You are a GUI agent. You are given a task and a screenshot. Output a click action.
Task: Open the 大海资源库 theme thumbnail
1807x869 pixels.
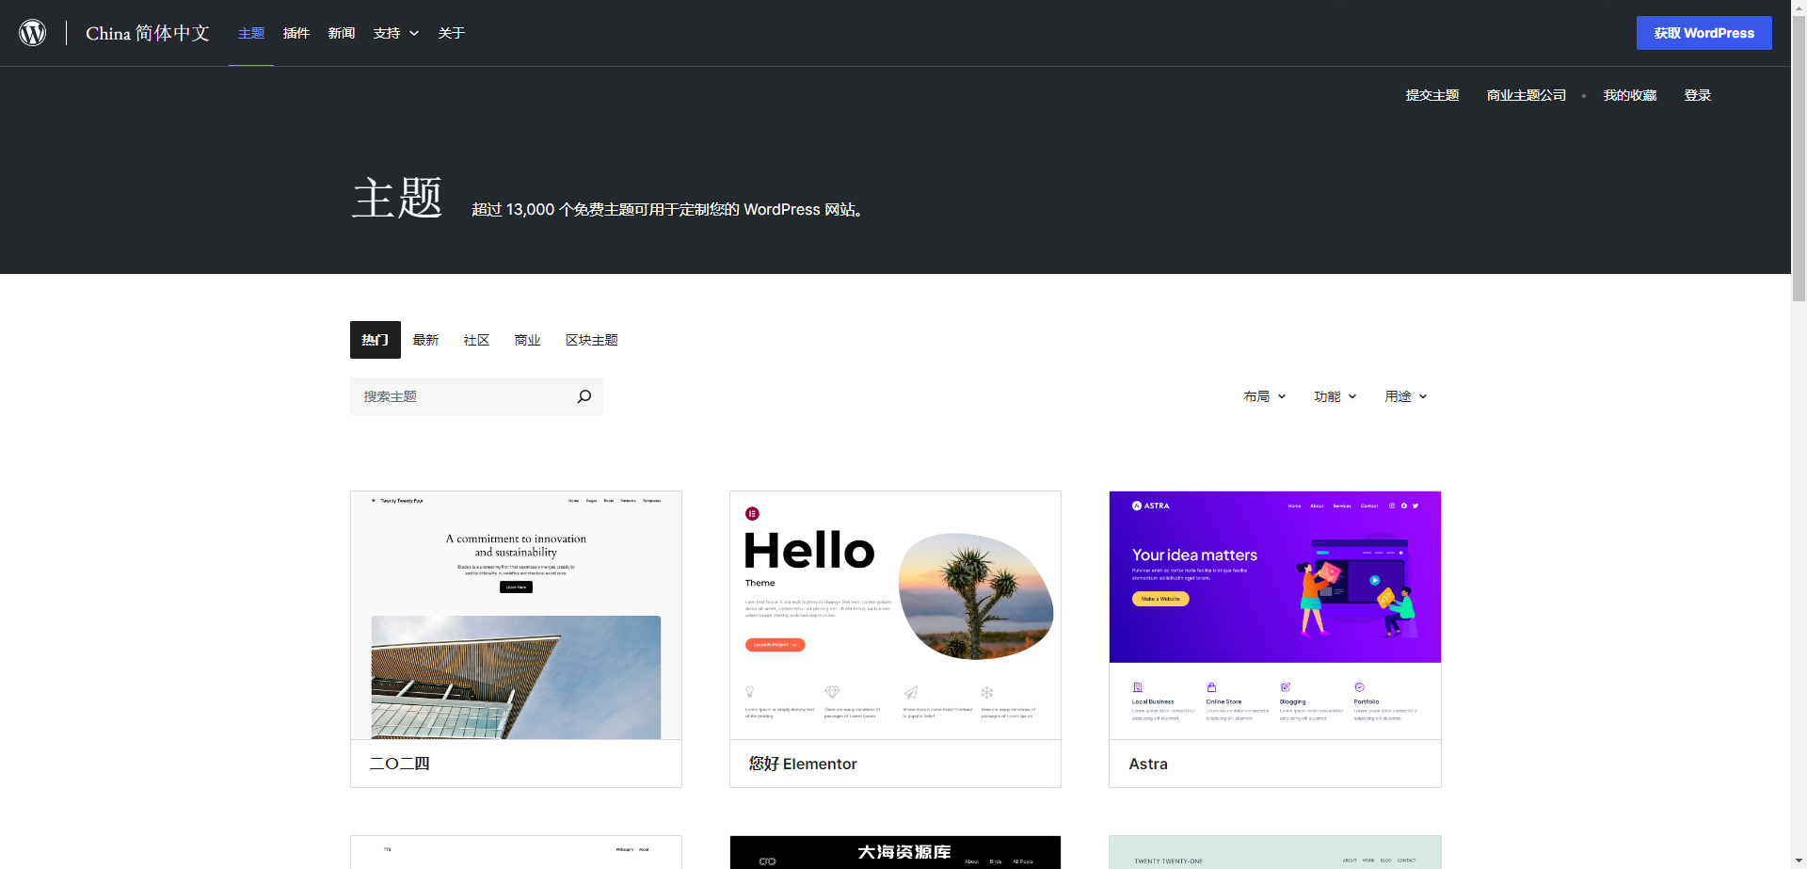[895, 852]
